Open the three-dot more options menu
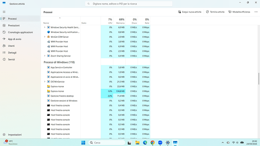The width and height of the screenshot is (260, 146). (x=256, y=12)
